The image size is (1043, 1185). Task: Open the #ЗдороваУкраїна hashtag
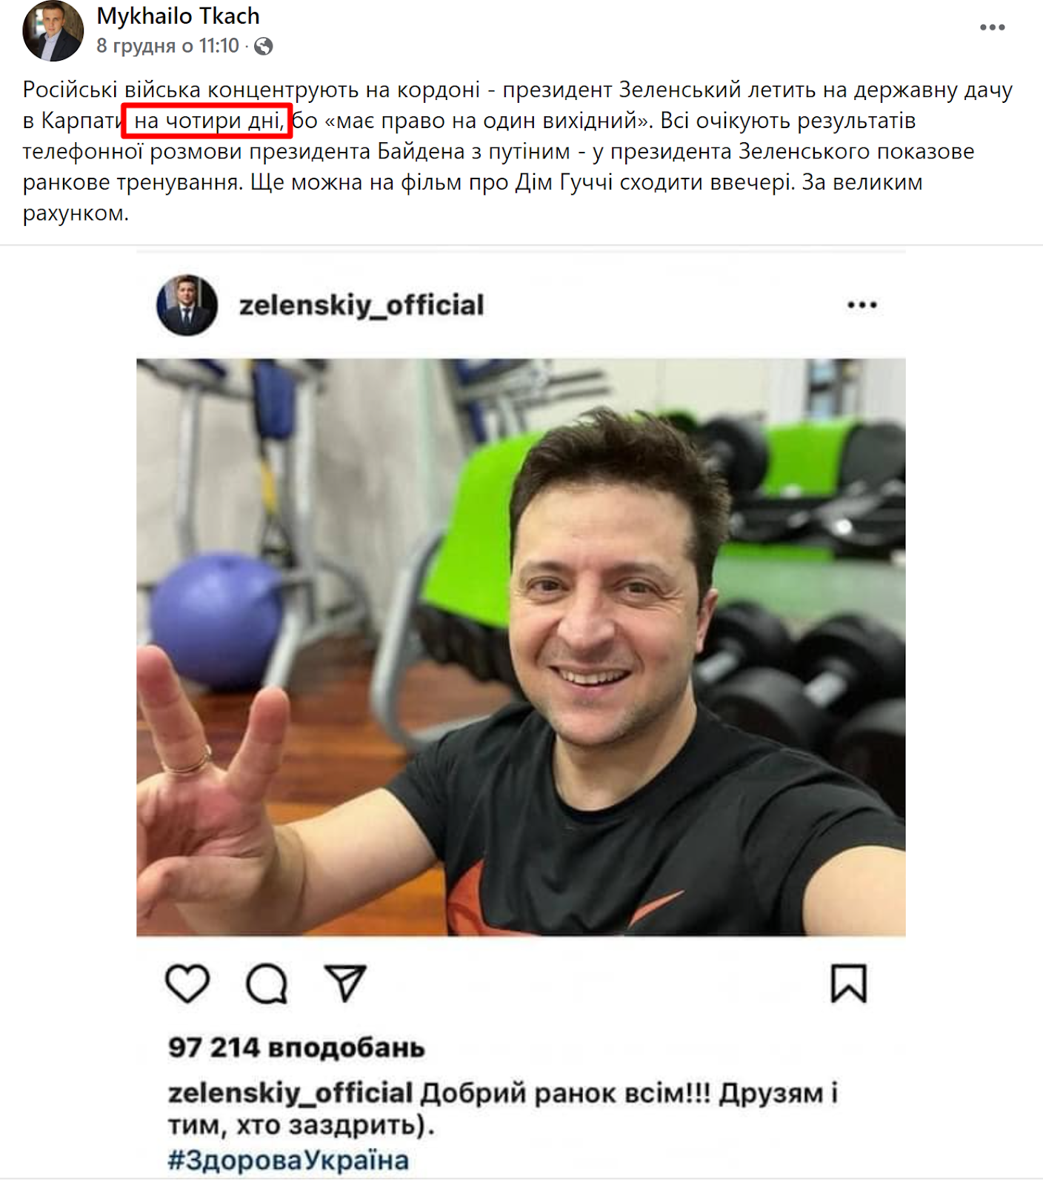point(288,1160)
